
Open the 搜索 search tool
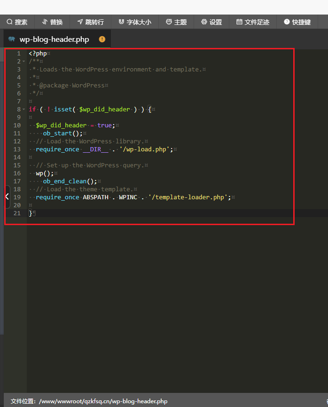tap(17, 22)
